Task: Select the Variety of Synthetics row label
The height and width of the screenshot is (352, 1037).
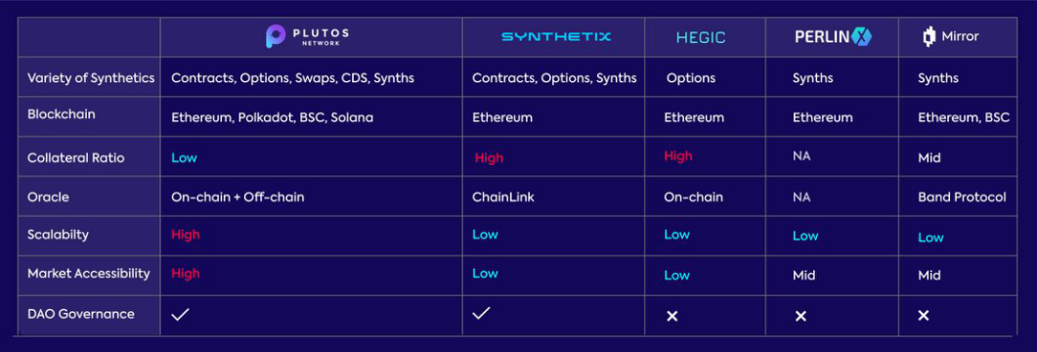Action: click(x=91, y=77)
